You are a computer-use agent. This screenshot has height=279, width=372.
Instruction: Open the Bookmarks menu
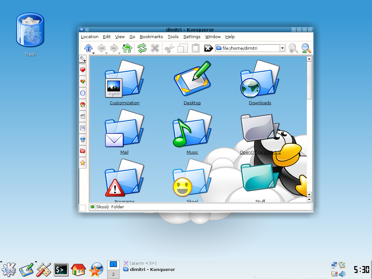(151, 36)
